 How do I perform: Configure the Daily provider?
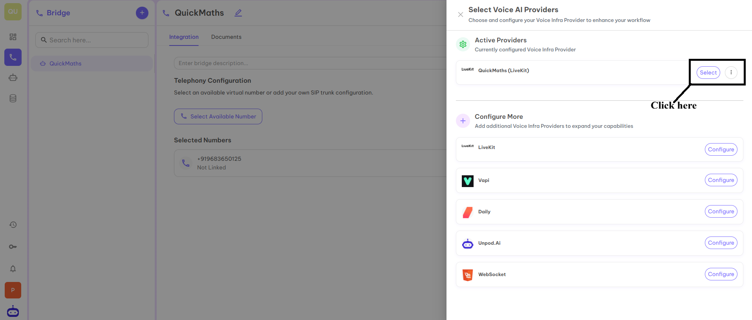pyautogui.click(x=721, y=211)
